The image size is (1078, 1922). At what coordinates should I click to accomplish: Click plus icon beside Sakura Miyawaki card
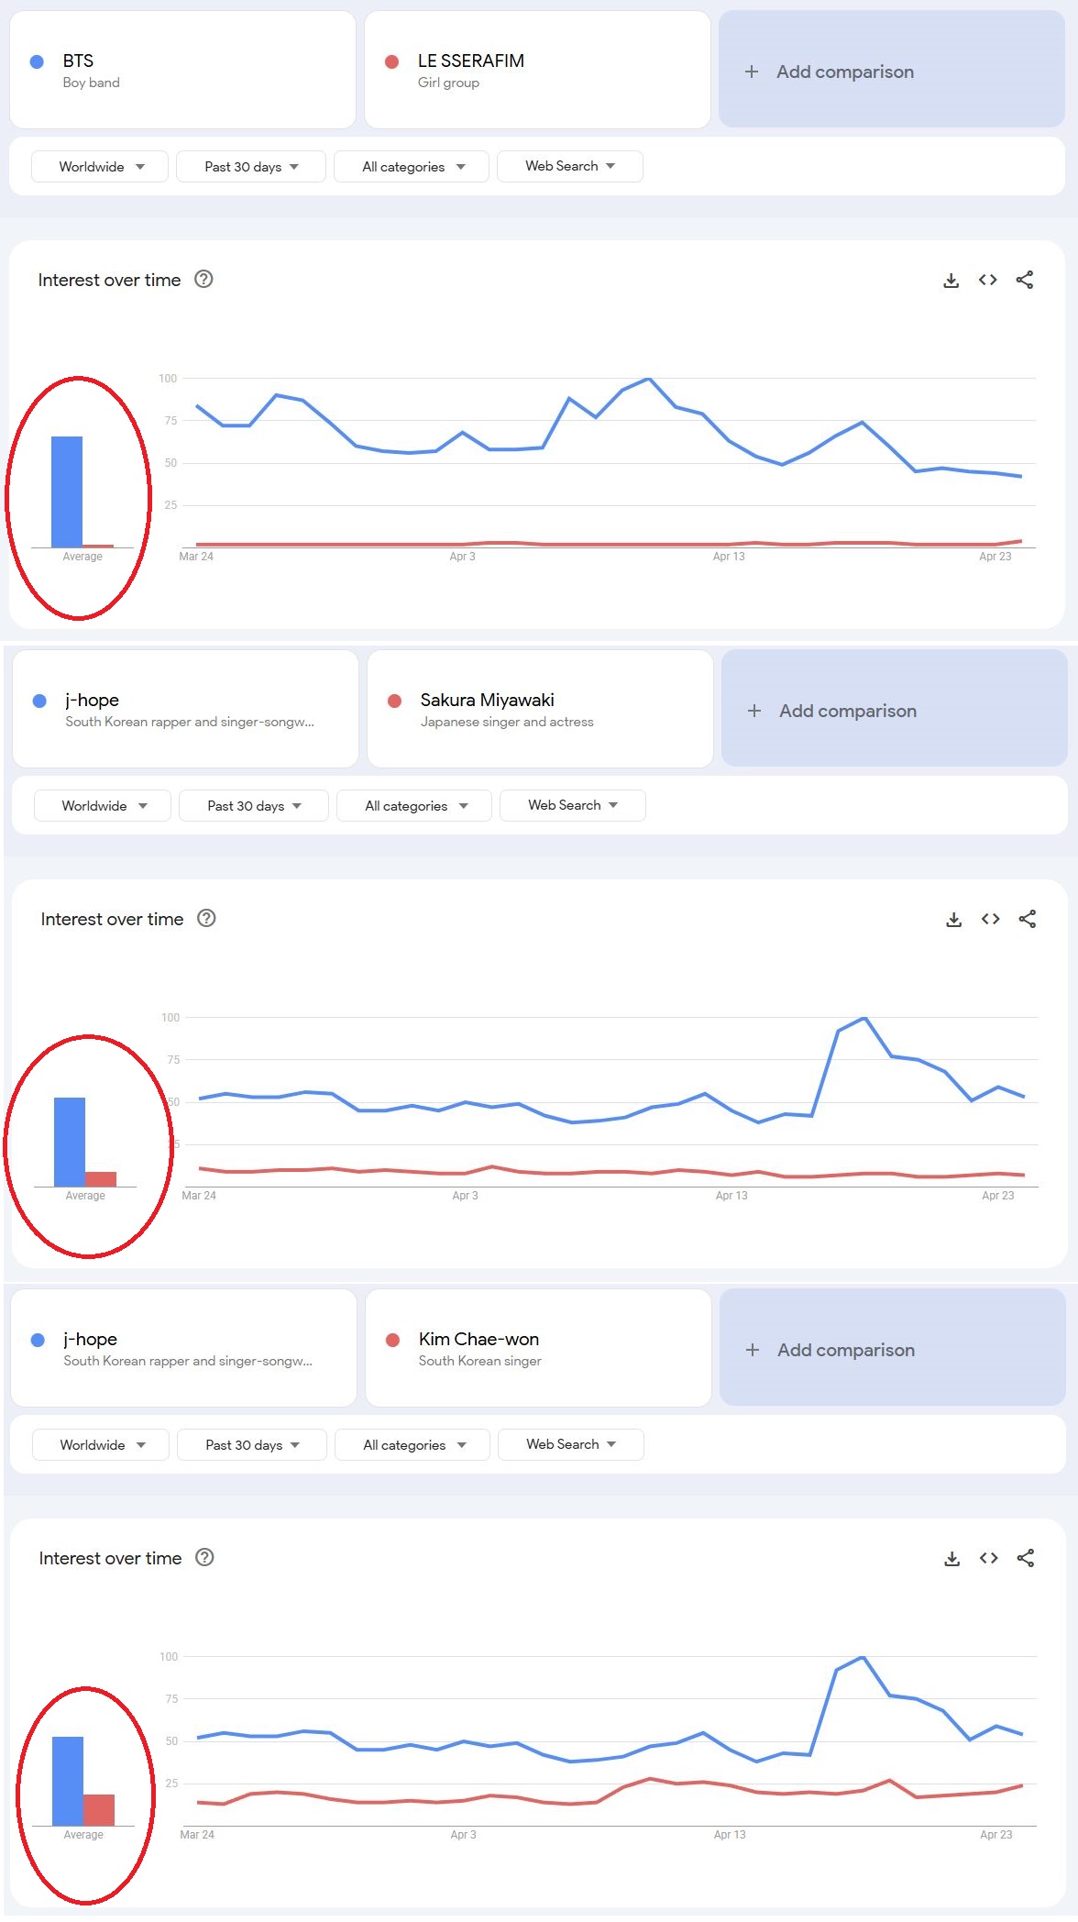click(753, 711)
